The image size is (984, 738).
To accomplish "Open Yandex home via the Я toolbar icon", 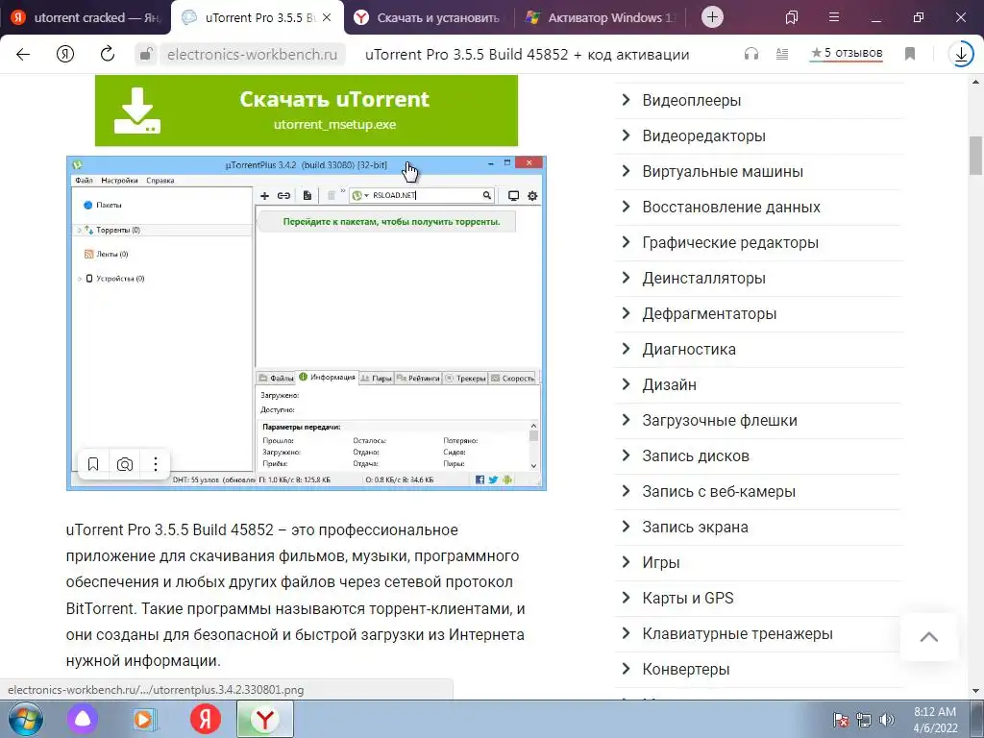I will tap(65, 54).
